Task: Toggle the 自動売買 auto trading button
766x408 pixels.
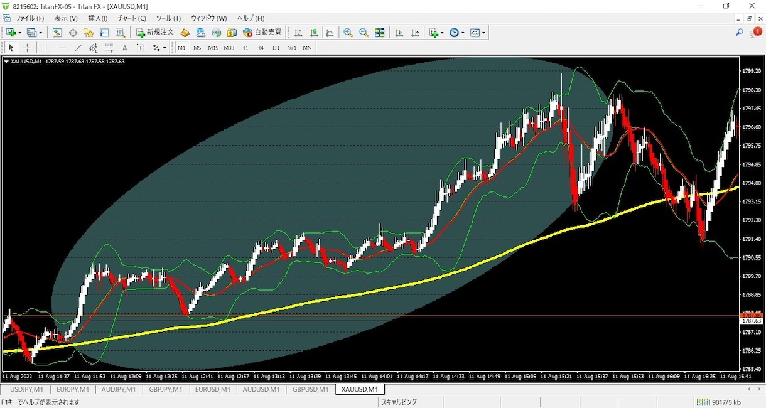Action: pos(262,33)
